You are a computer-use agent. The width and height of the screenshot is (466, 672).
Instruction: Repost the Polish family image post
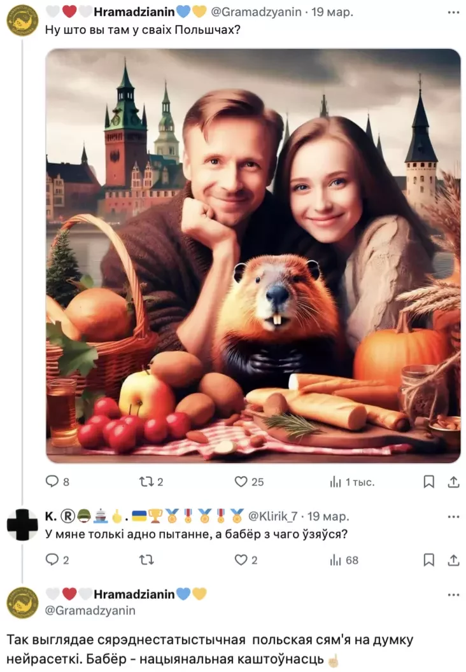(147, 482)
